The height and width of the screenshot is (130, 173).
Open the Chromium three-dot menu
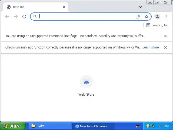[166, 17]
